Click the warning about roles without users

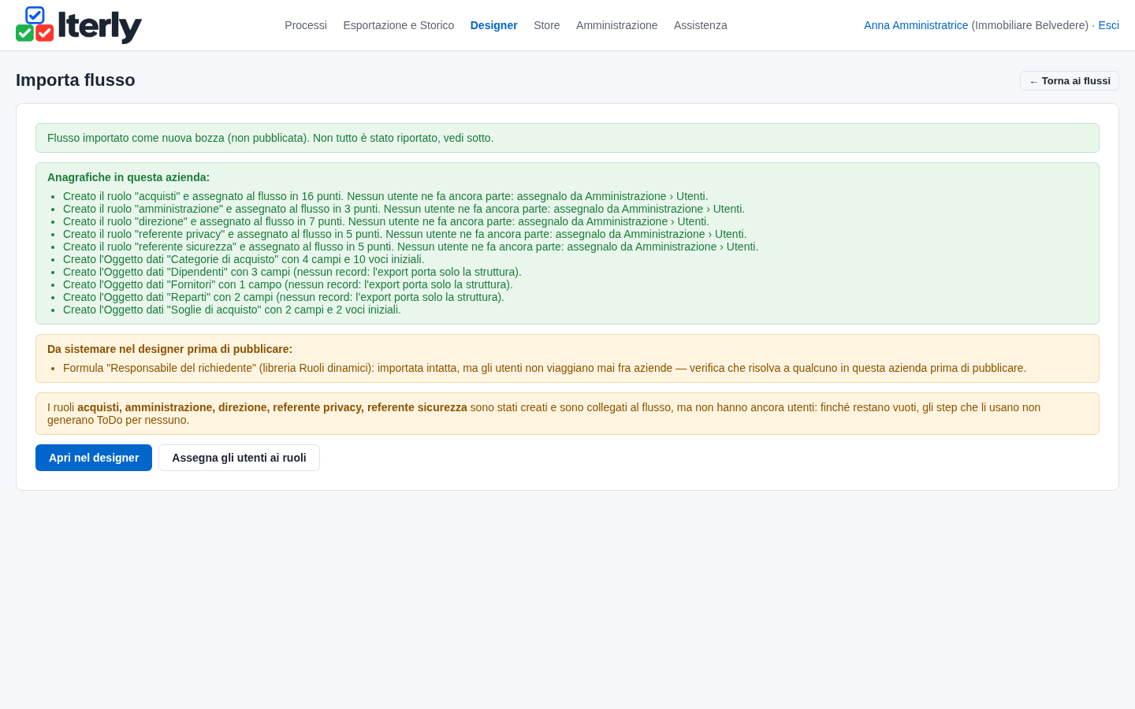567,414
